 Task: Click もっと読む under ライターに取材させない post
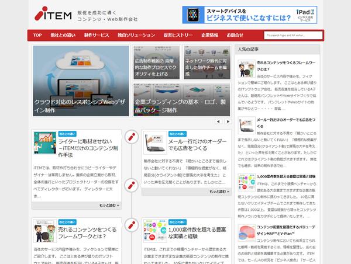pyautogui.click(x=109, y=205)
